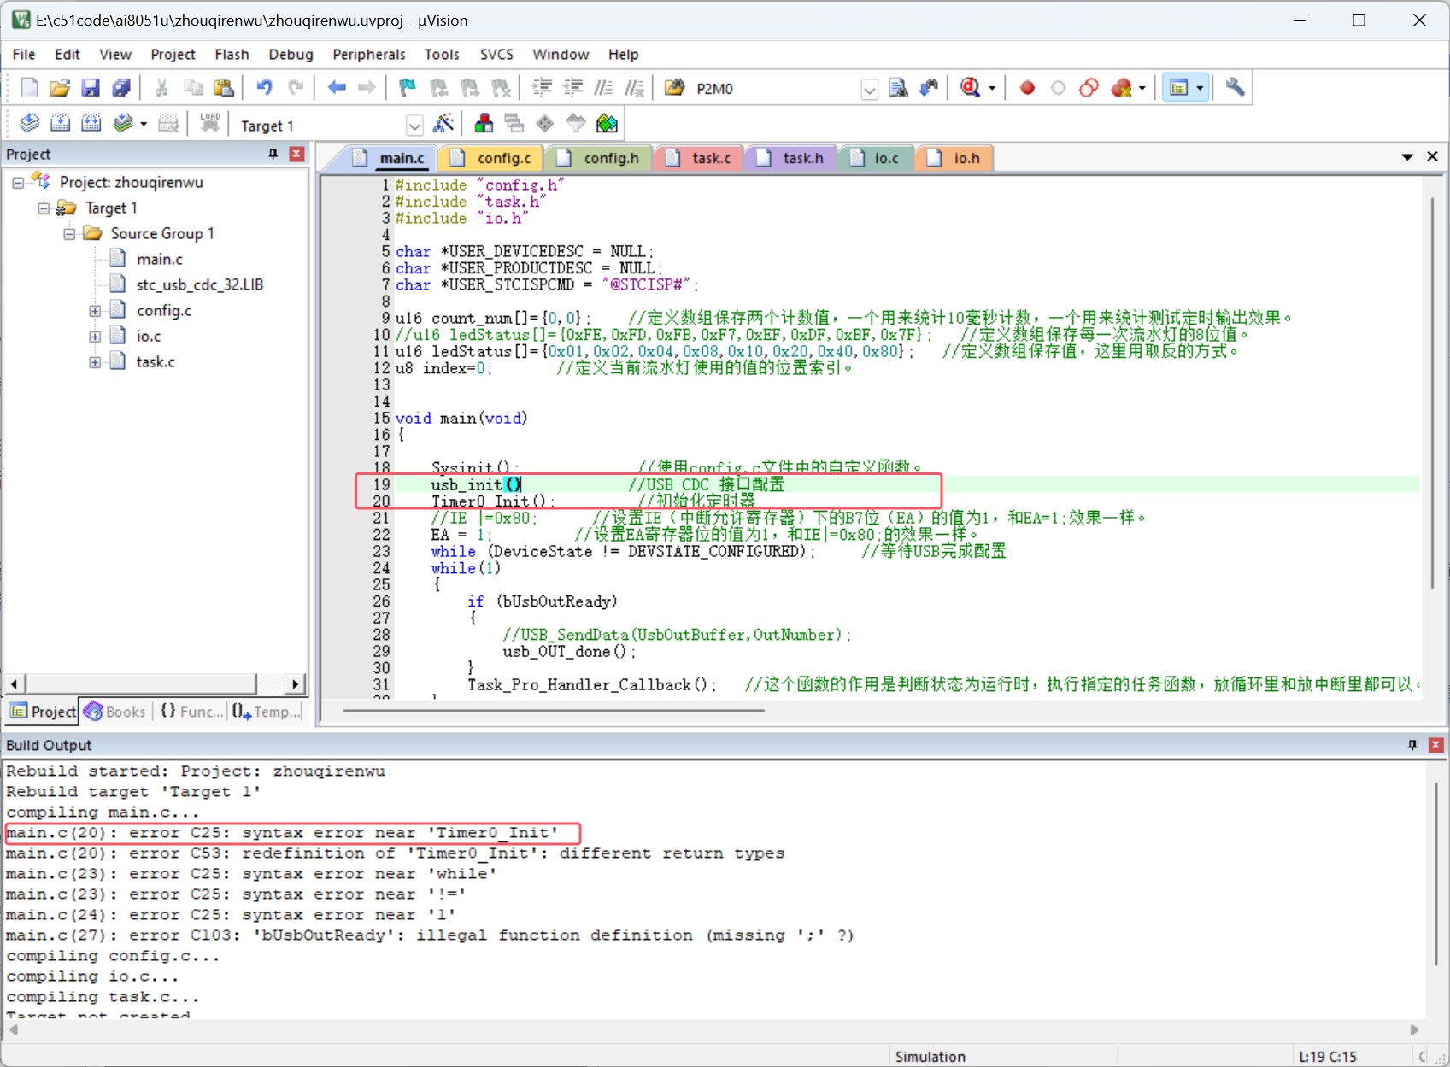Viewport: 1450px width, 1067px height.
Task: Switch to the Functions panel tab
Action: point(191,712)
